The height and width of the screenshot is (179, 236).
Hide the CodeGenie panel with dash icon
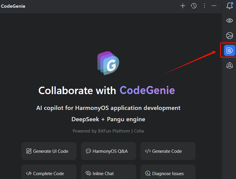tap(214, 6)
